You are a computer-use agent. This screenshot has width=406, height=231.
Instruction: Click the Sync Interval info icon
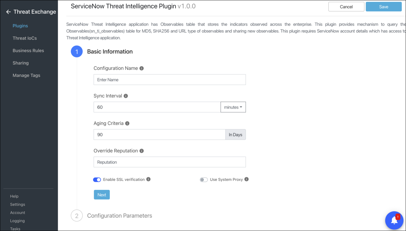(x=126, y=96)
